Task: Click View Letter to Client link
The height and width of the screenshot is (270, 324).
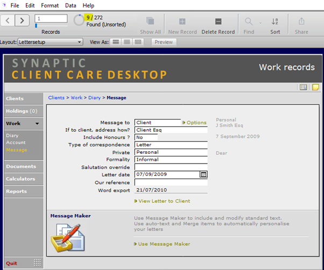Action: [x=162, y=201]
